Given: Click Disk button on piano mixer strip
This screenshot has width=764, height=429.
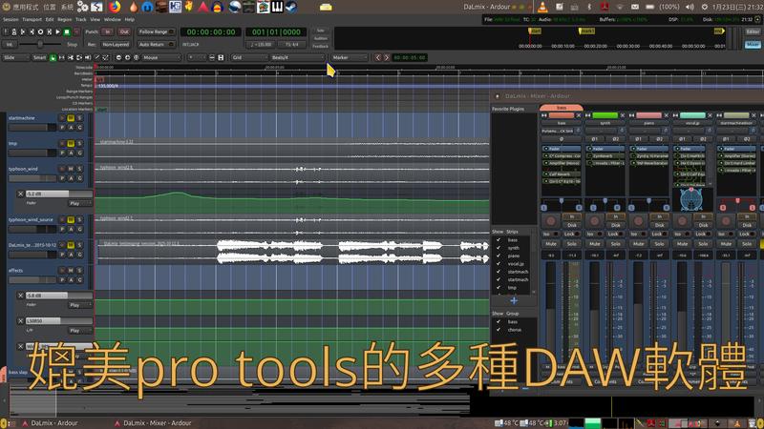Looking at the screenshot, I should click(660, 225).
